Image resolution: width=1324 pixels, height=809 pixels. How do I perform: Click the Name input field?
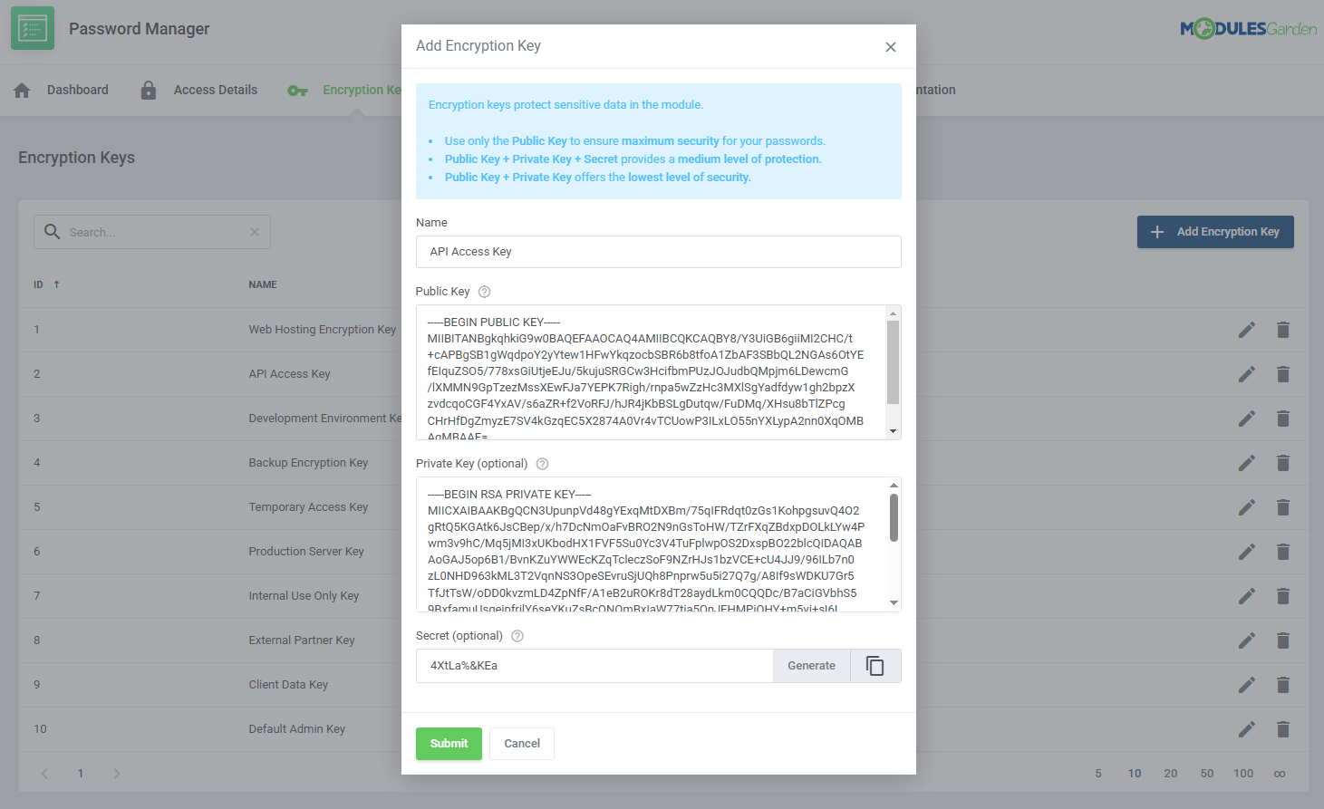(658, 252)
